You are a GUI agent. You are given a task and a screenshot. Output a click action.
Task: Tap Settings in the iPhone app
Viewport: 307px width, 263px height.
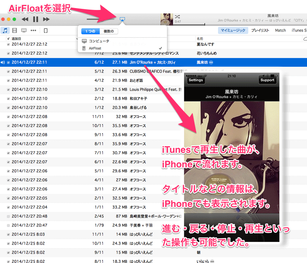point(196,80)
